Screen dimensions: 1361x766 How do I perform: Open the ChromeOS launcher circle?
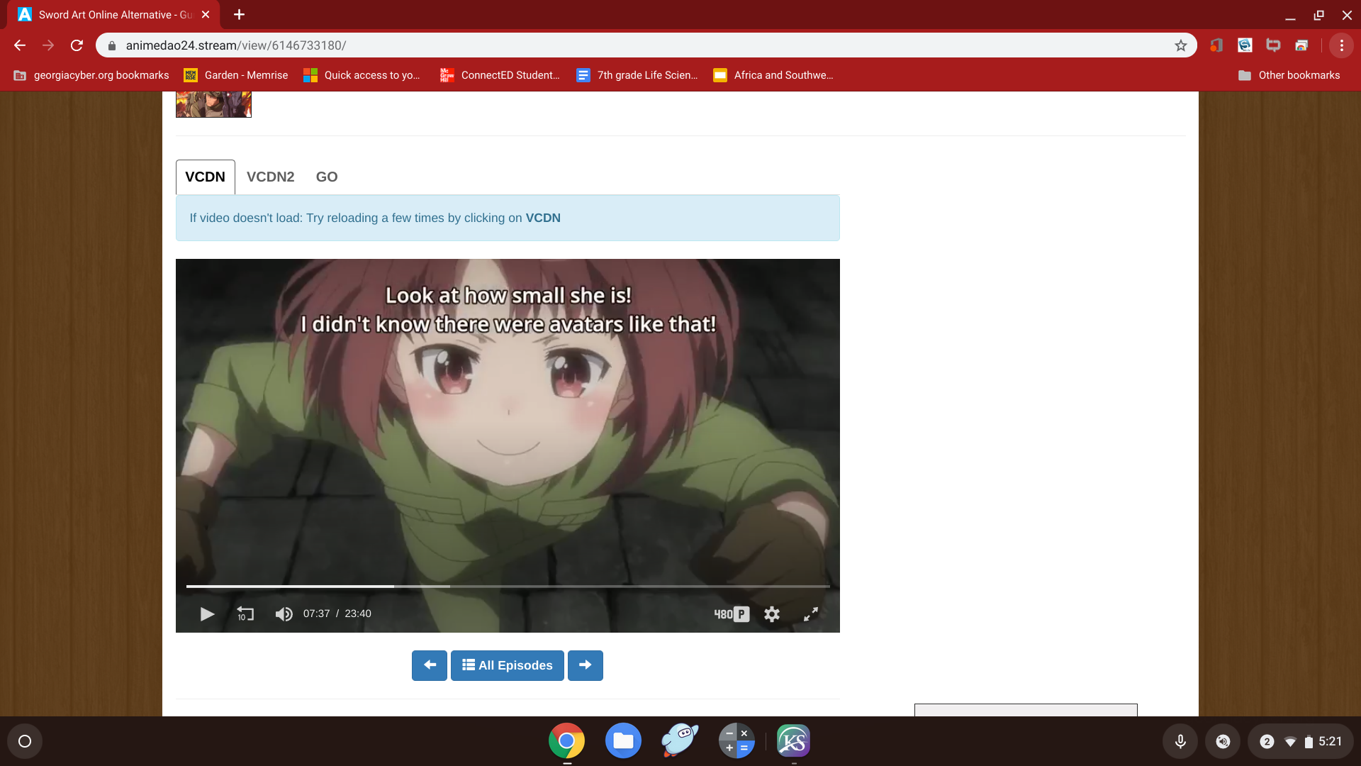[x=25, y=741]
